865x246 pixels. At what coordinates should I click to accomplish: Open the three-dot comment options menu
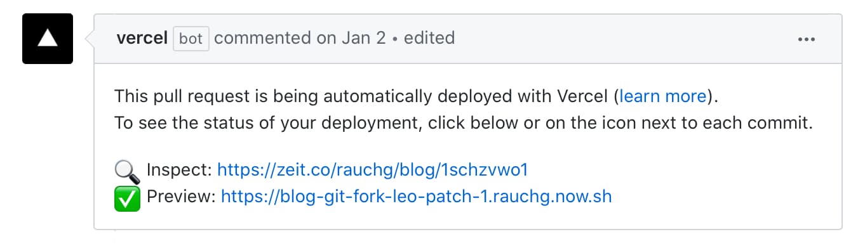(x=806, y=39)
